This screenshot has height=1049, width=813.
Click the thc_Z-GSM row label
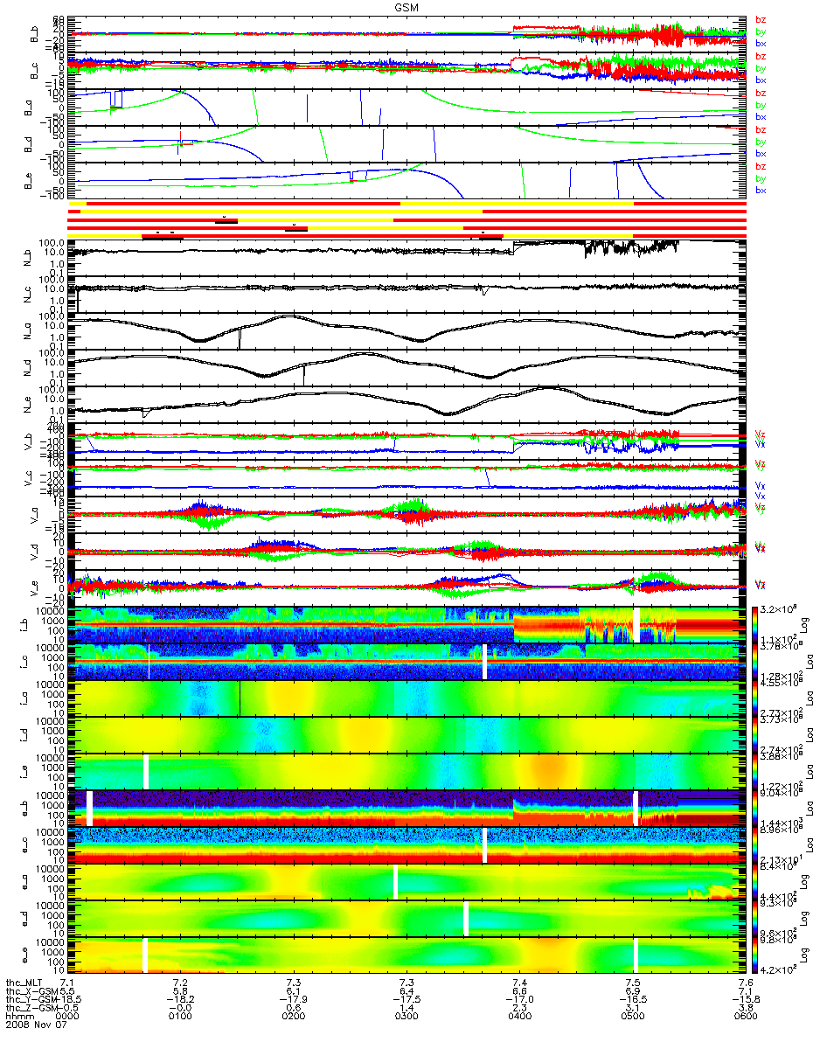[31, 1009]
